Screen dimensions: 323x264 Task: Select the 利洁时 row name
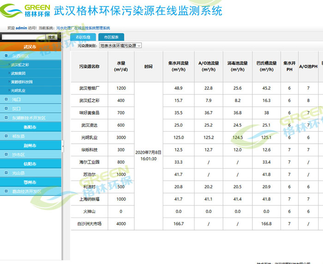click(x=90, y=187)
